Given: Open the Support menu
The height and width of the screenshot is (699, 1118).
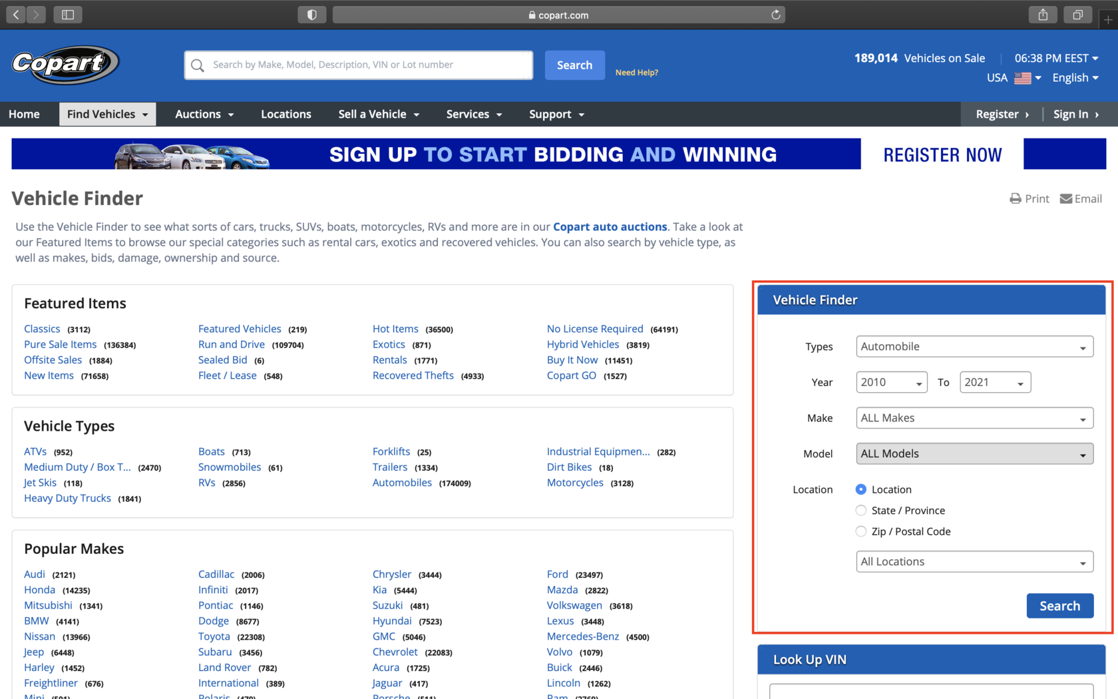Looking at the screenshot, I should [556, 114].
